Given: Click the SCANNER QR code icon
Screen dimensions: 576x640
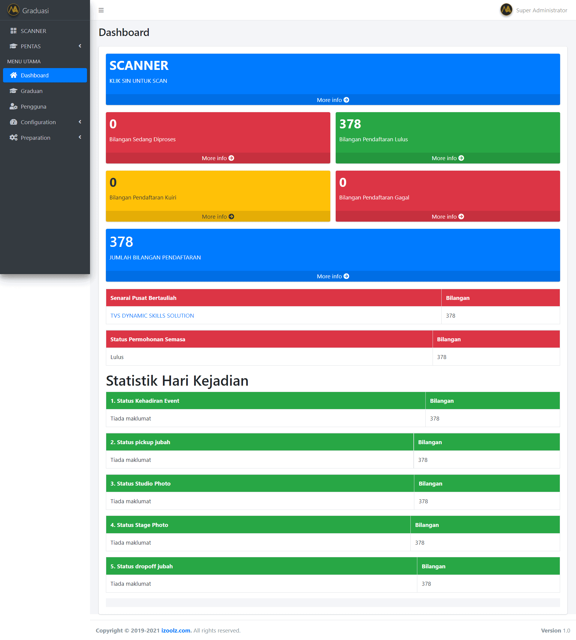Looking at the screenshot, I should click(x=13, y=31).
